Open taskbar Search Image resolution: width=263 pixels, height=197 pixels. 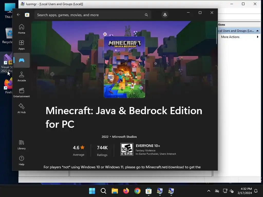[103, 191]
